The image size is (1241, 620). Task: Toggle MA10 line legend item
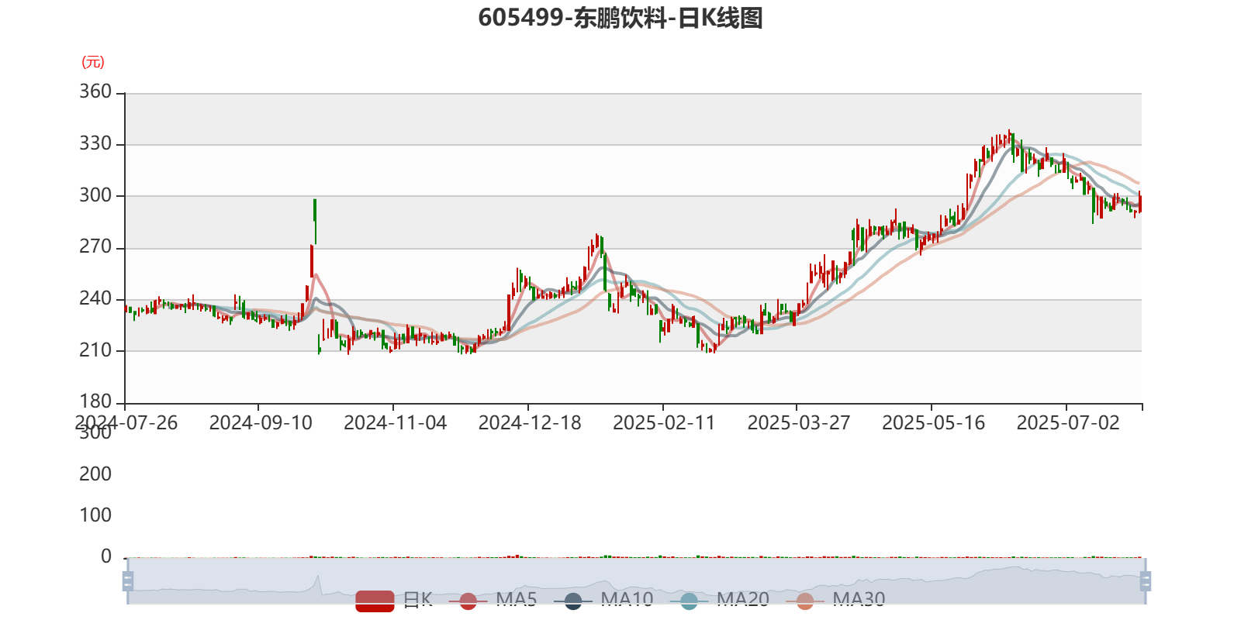pyautogui.click(x=603, y=601)
